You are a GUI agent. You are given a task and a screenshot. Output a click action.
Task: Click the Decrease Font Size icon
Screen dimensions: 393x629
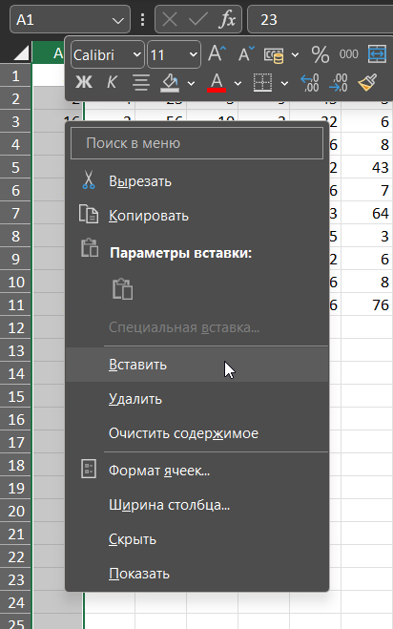click(x=246, y=54)
